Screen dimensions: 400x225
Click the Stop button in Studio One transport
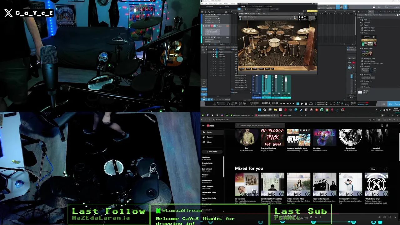tap(297, 104)
